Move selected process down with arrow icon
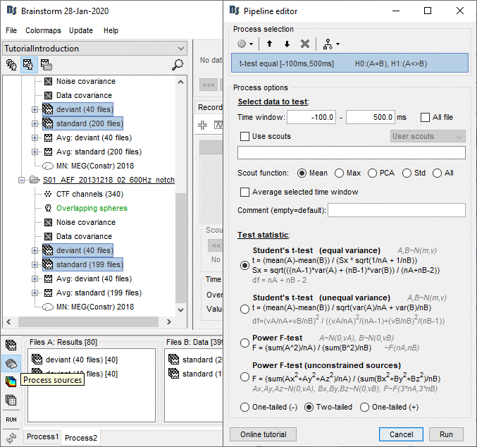This screenshot has width=477, height=447. pyautogui.click(x=287, y=44)
